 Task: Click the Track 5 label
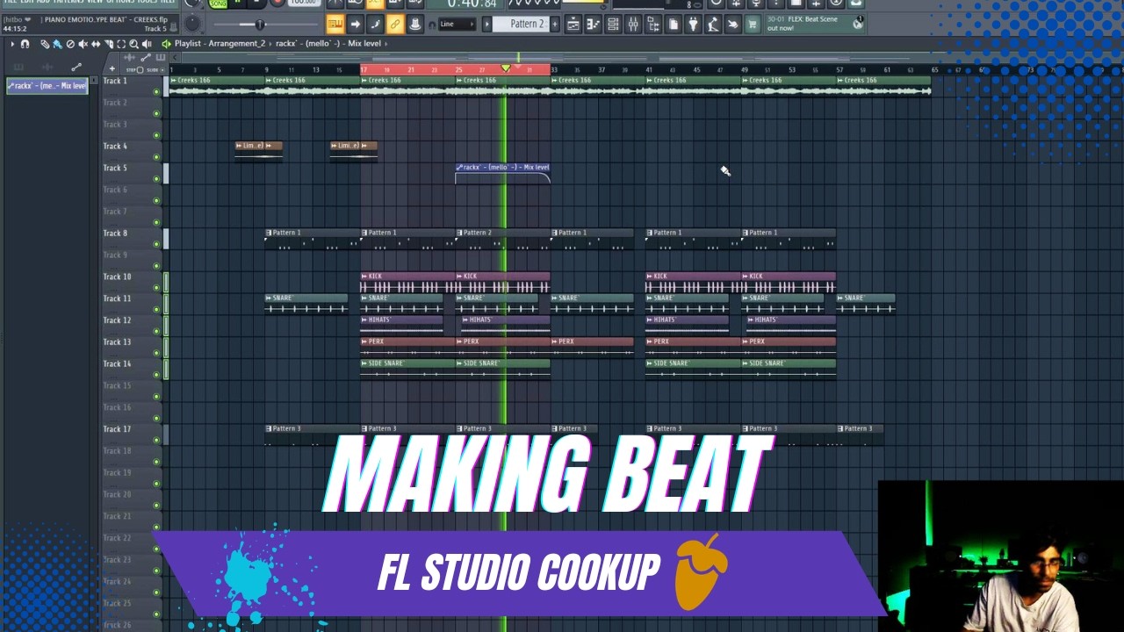115,168
